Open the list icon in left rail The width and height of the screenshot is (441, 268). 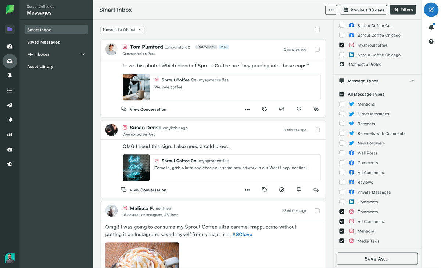(10, 91)
